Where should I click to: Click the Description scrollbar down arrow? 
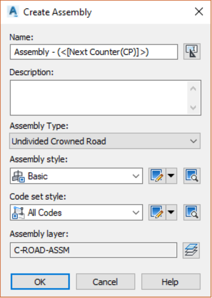click(x=193, y=108)
